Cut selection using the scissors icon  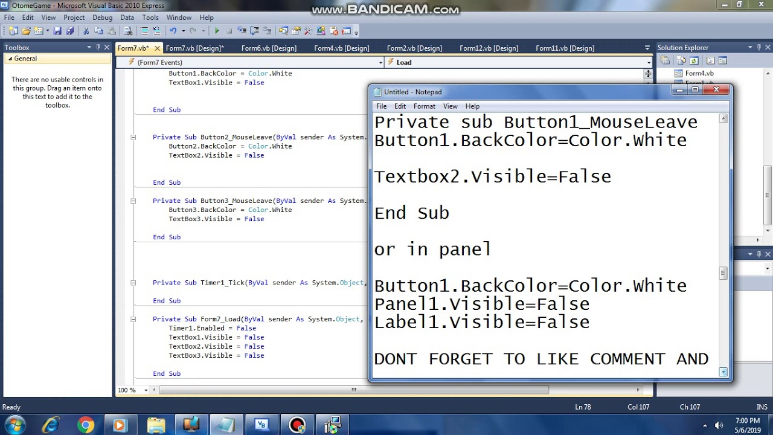click(85, 31)
